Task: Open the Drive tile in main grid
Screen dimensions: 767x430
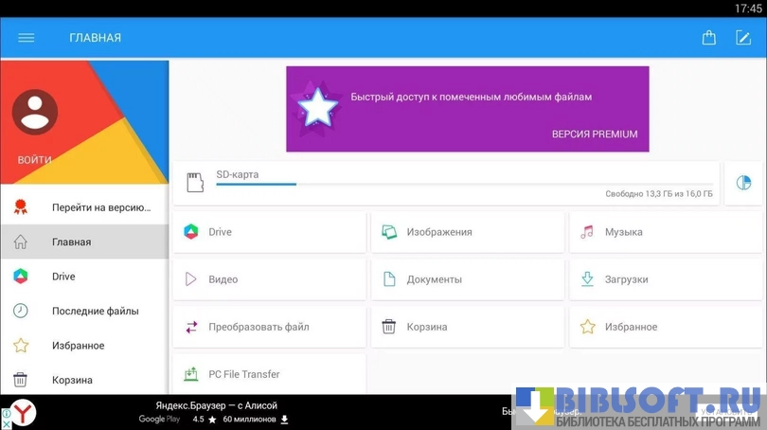Action: pyautogui.click(x=269, y=232)
